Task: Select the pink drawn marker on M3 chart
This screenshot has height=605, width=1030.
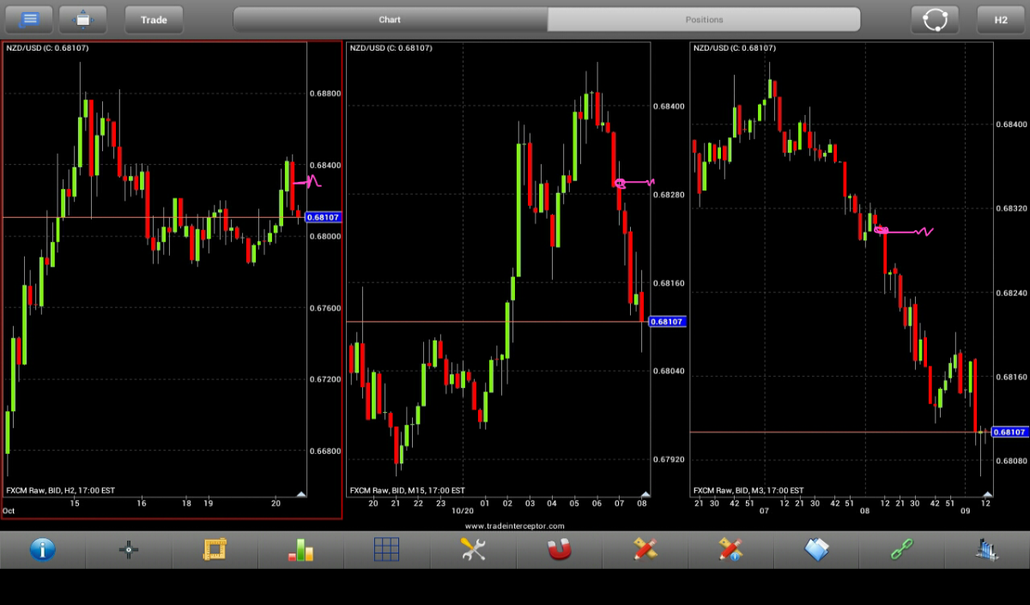Action: (x=903, y=230)
